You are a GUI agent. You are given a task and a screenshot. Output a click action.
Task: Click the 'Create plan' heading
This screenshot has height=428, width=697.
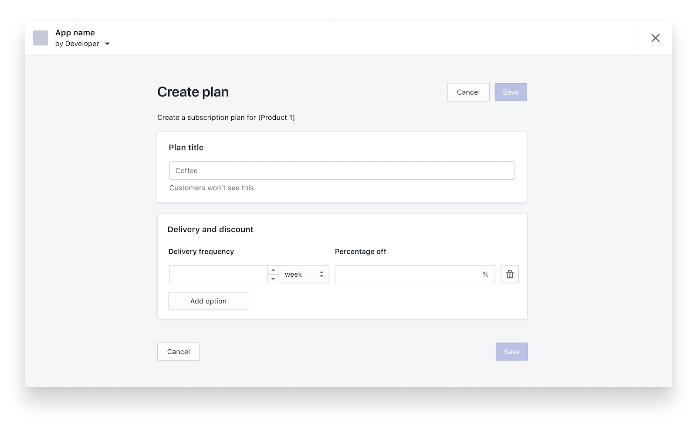(193, 92)
